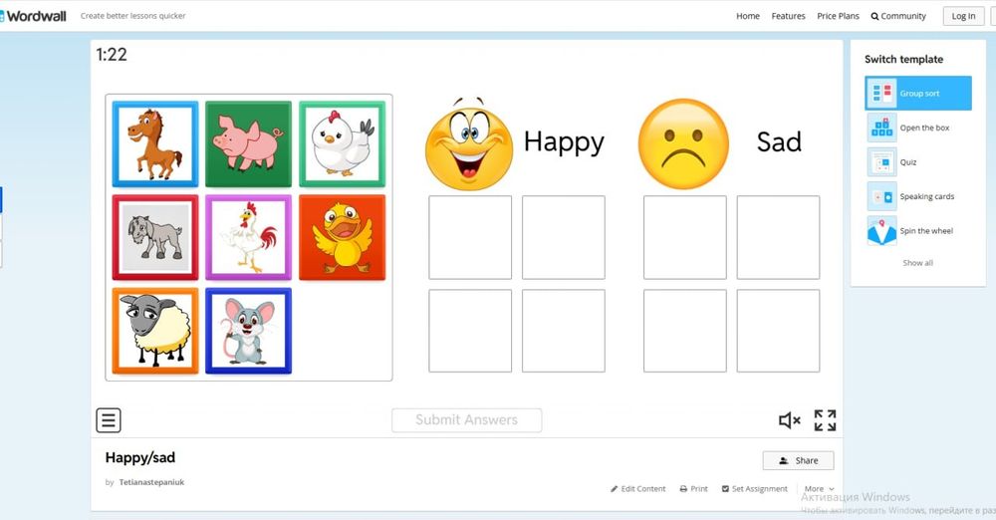Click the first empty Sad slot
The height and width of the screenshot is (520, 996).
coord(685,238)
